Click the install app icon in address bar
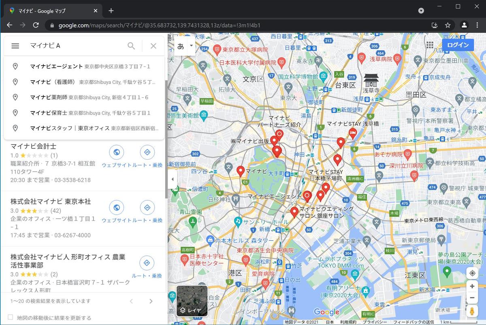 435,25
